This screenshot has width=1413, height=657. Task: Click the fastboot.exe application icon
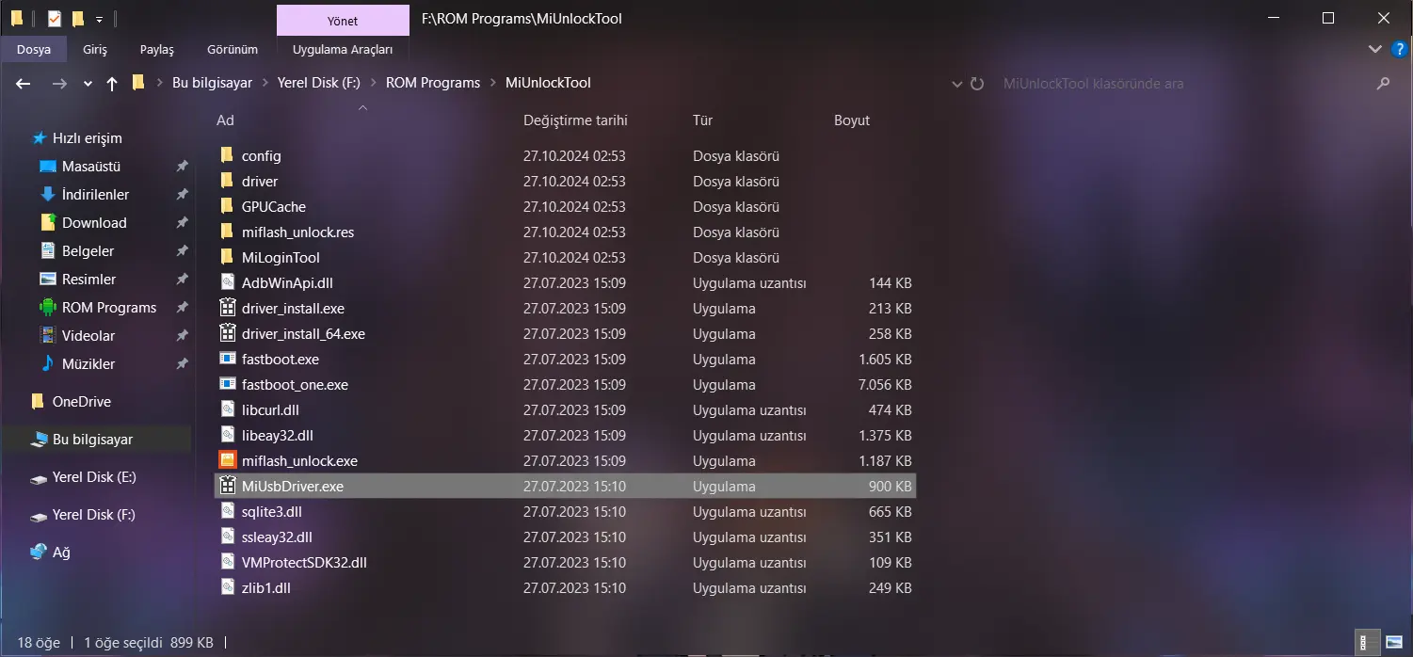pyautogui.click(x=226, y=359)
